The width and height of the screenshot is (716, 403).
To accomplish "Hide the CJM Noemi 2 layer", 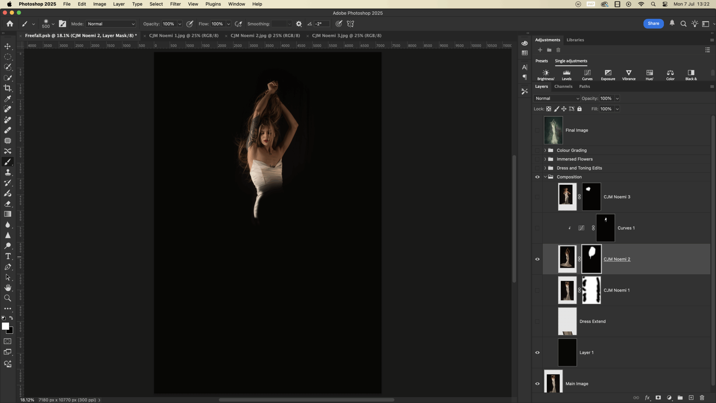I will 537,259.
